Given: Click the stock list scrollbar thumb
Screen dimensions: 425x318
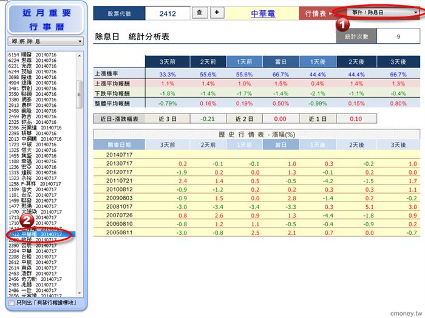Looking at the screenshot, I should coord(80,94).
